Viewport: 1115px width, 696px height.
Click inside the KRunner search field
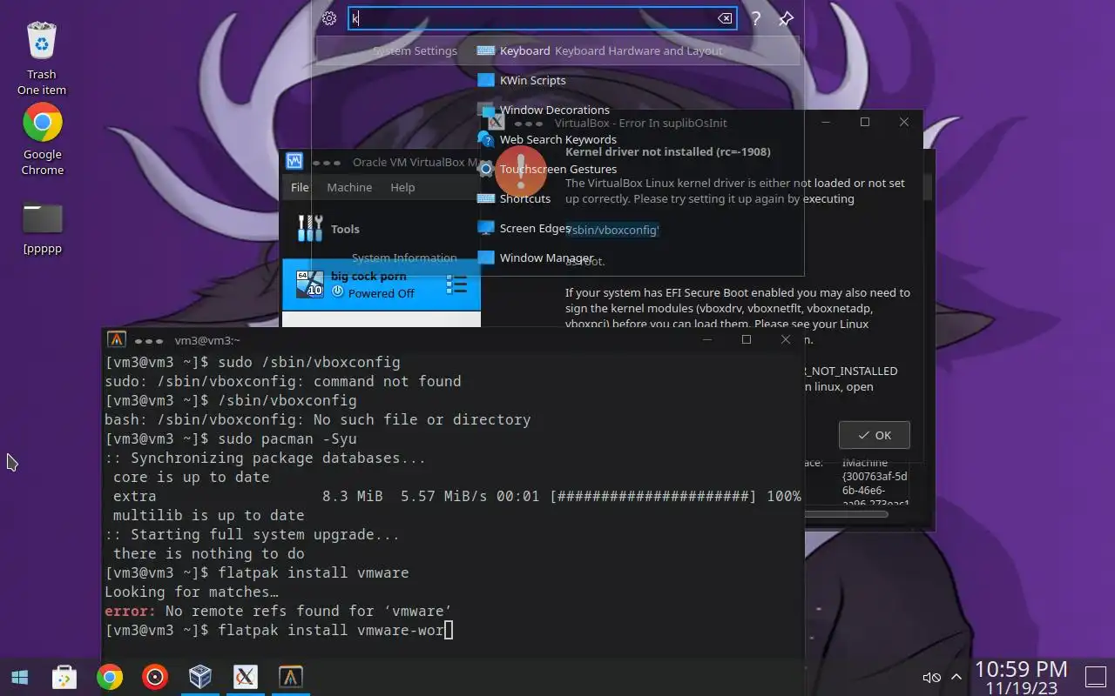(x=542, y=18)
